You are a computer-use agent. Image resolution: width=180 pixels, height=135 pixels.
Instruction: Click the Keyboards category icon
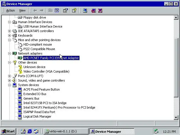point(15,35)
